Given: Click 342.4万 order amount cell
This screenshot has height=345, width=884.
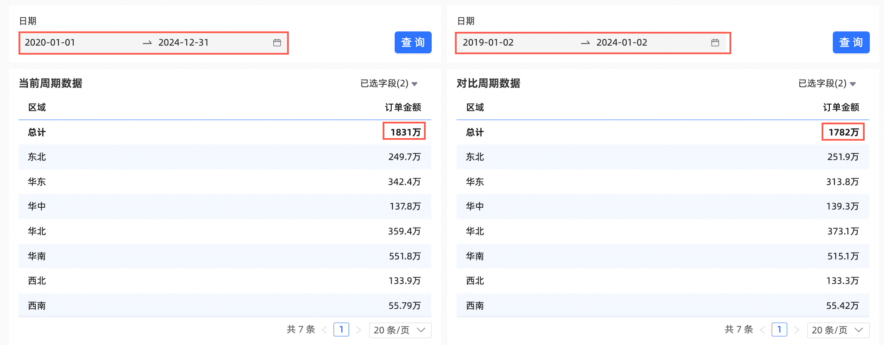Looking at the screenshot, I should click(x=405, y=182).
